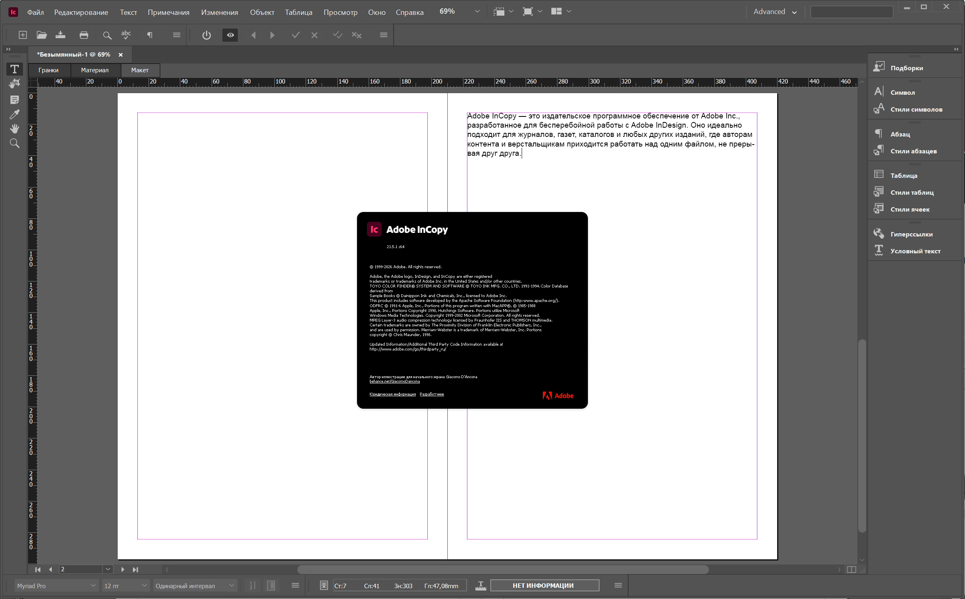Image resolution: width=965 pixels, height=599 pixels.
Task: Open the Advanced workspace switcher
Action: tap(775, 12)
